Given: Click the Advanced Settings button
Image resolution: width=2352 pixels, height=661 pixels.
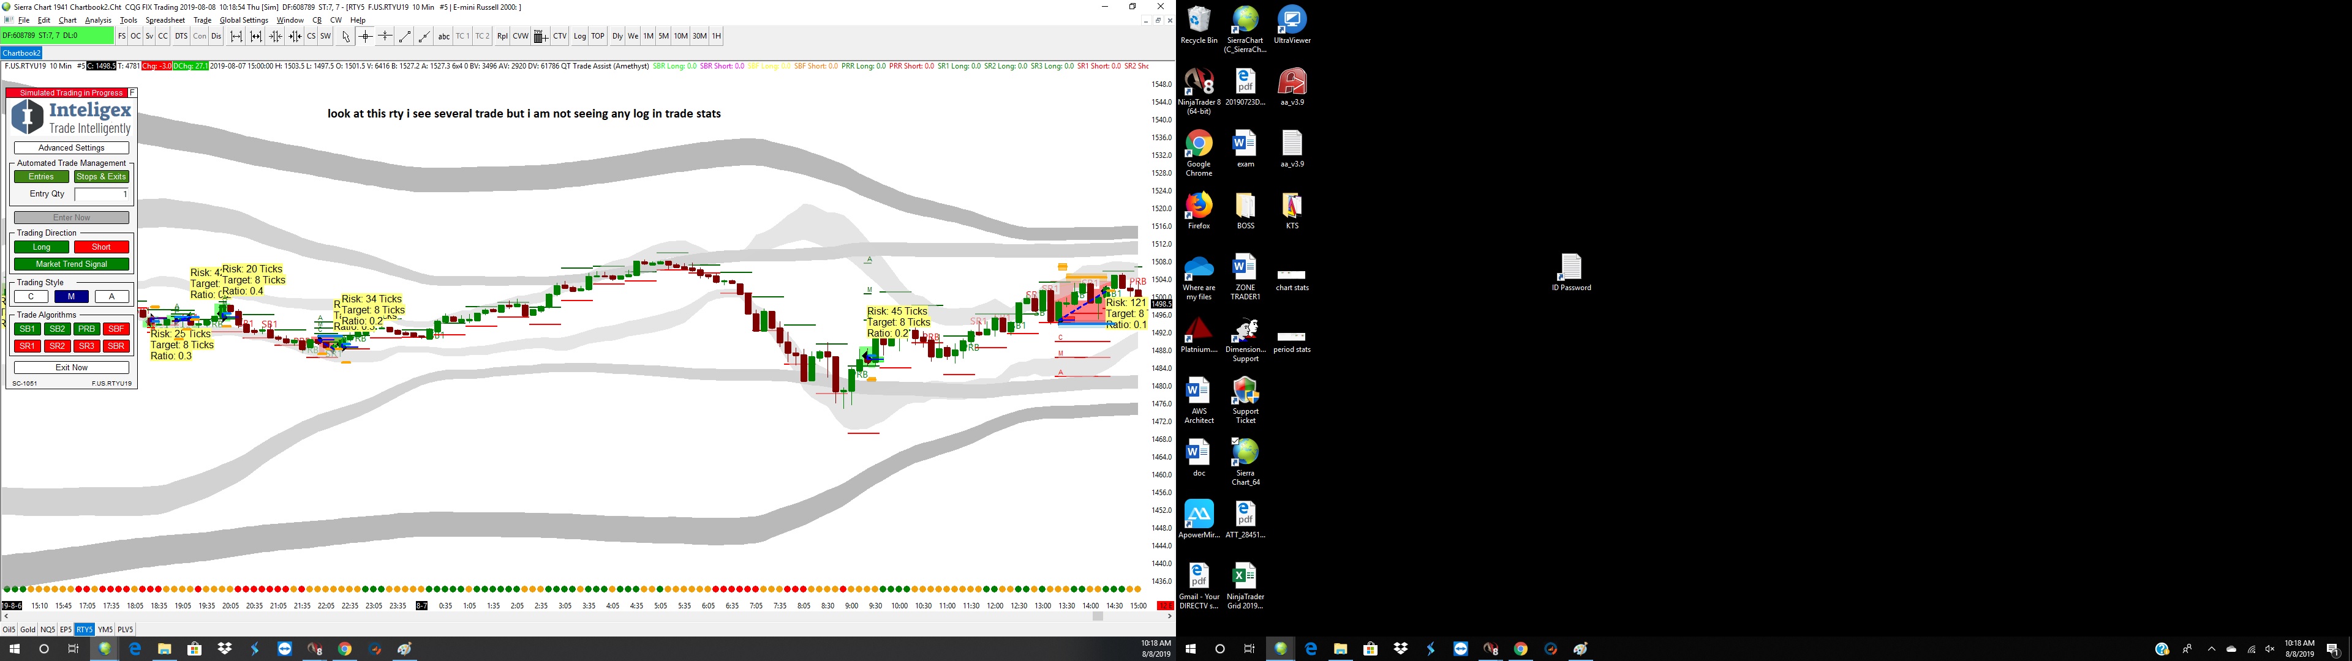Looking at the screenshot, I should coord(71,148).
